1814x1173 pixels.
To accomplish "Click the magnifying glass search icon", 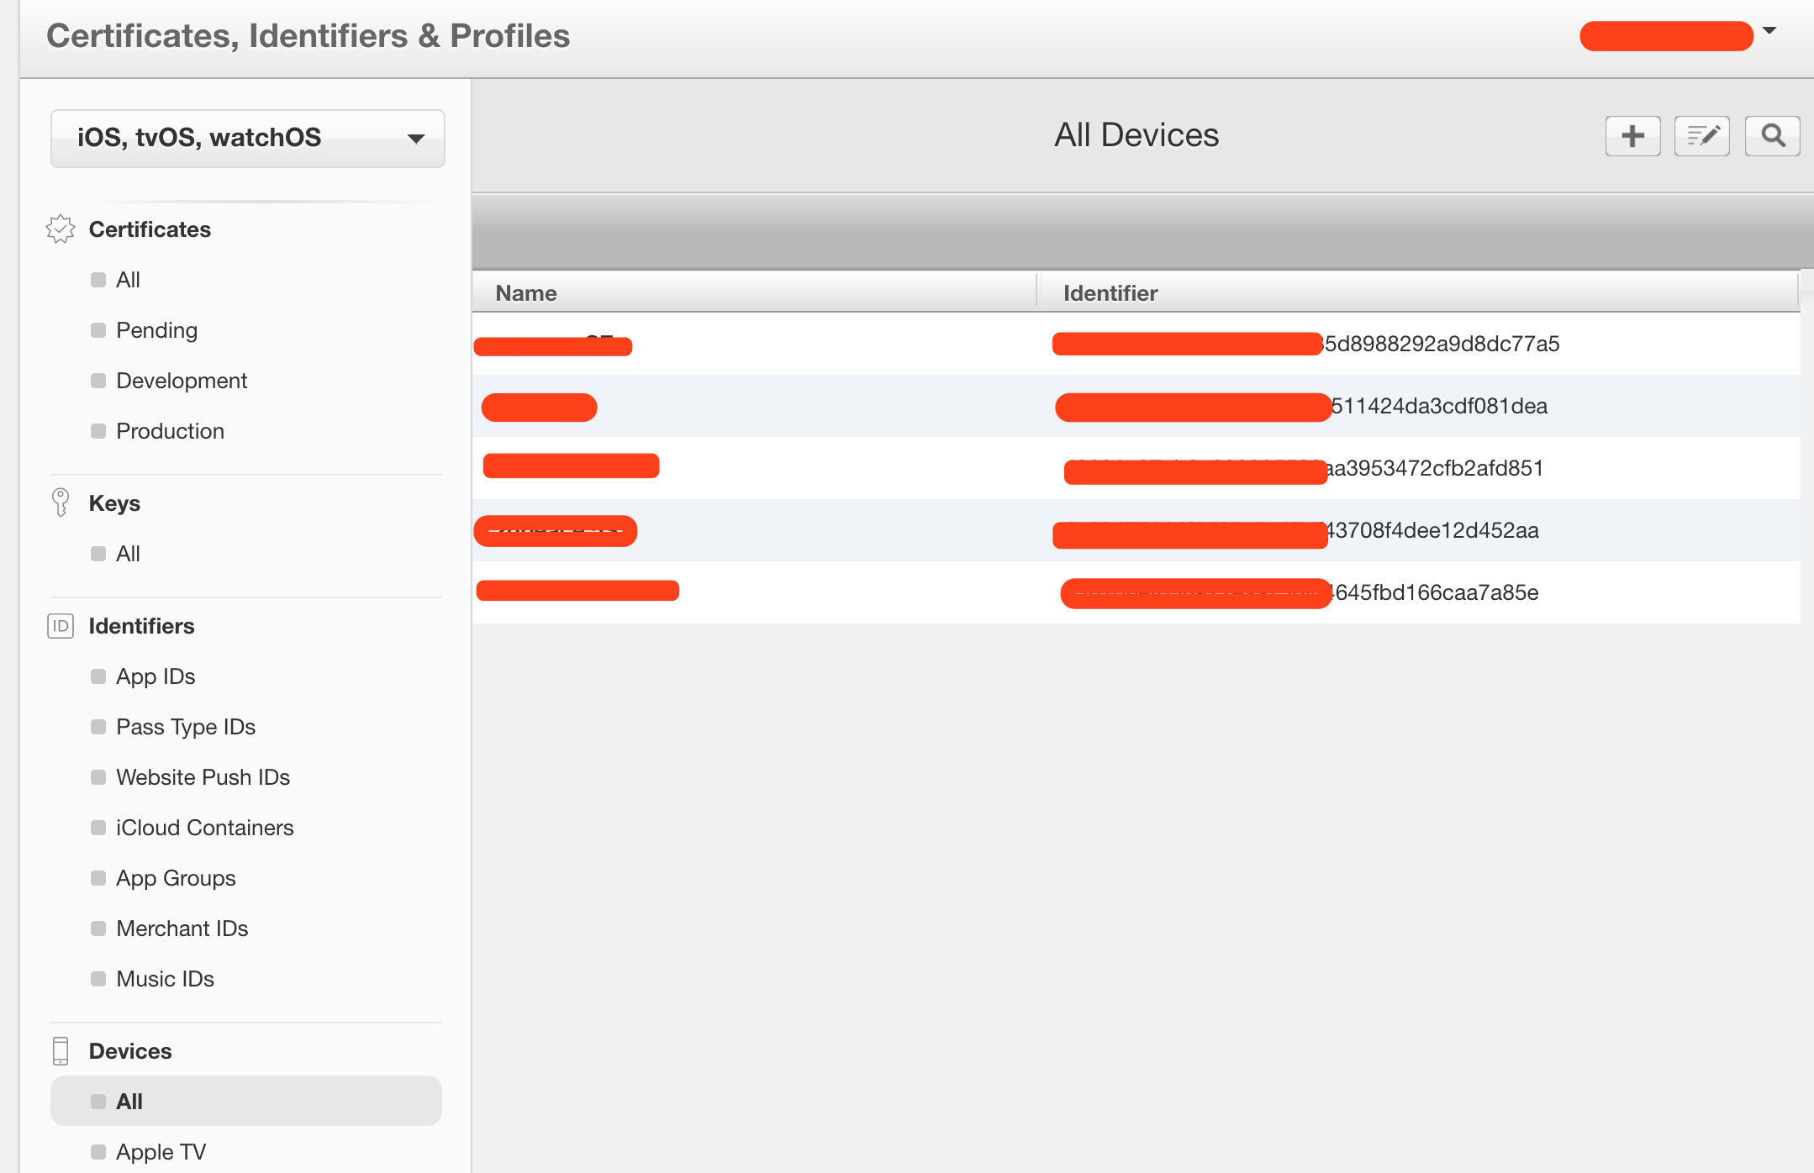I will coord(1773,136).
